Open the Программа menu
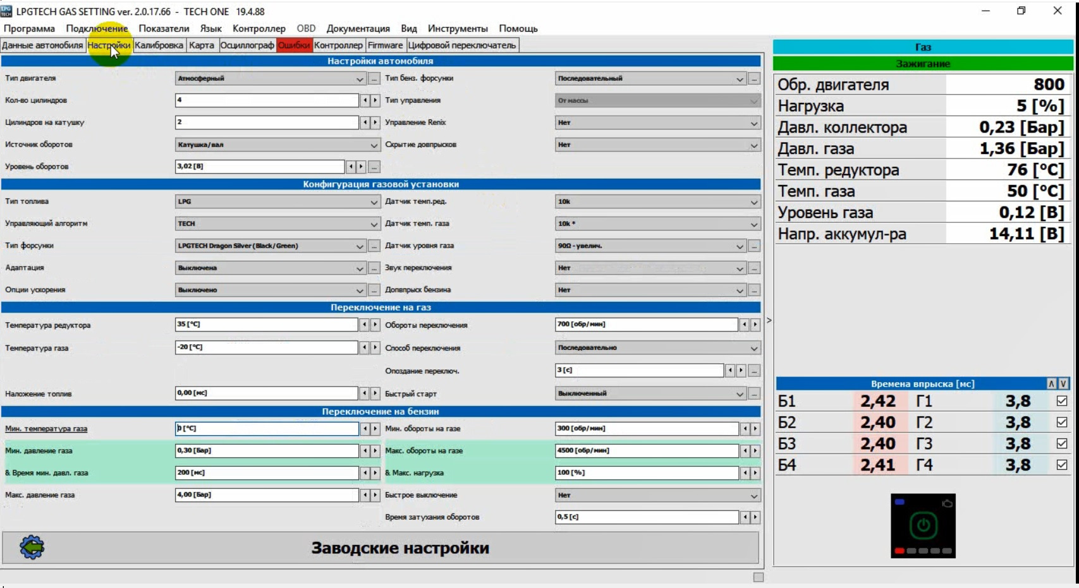 click(x=29, y=28)
